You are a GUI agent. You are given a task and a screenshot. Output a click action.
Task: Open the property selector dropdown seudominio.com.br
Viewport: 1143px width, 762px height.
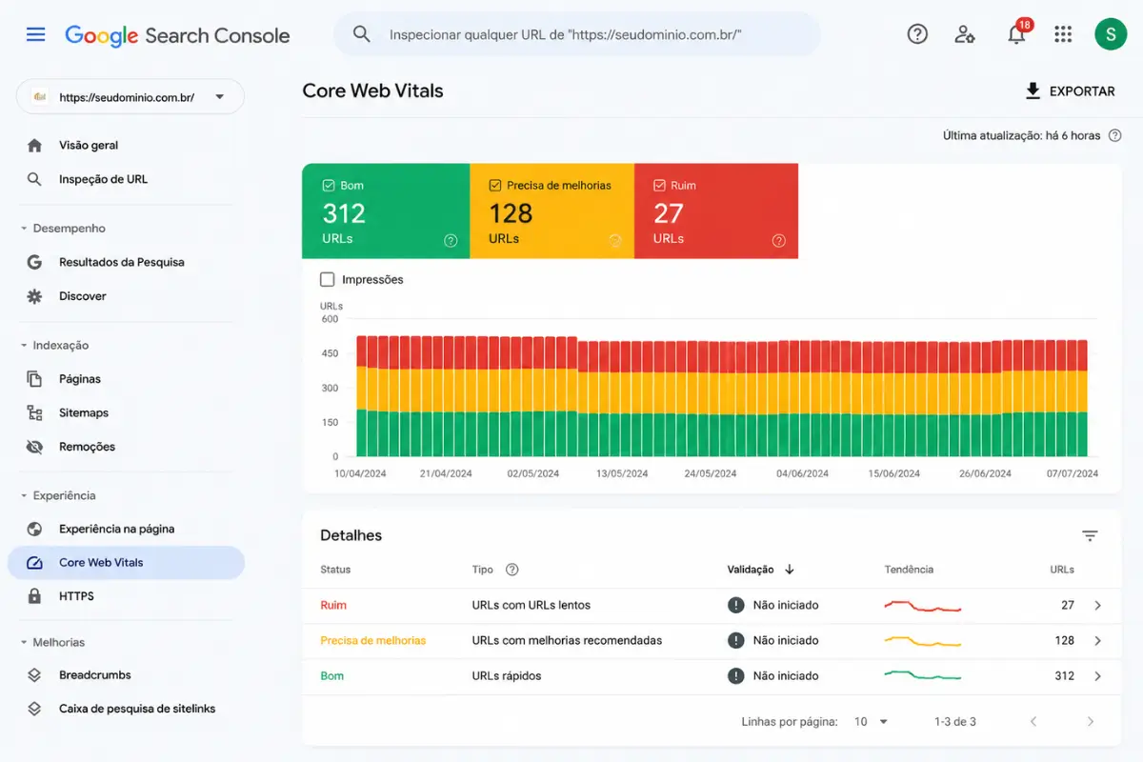[x=130, y=96]
